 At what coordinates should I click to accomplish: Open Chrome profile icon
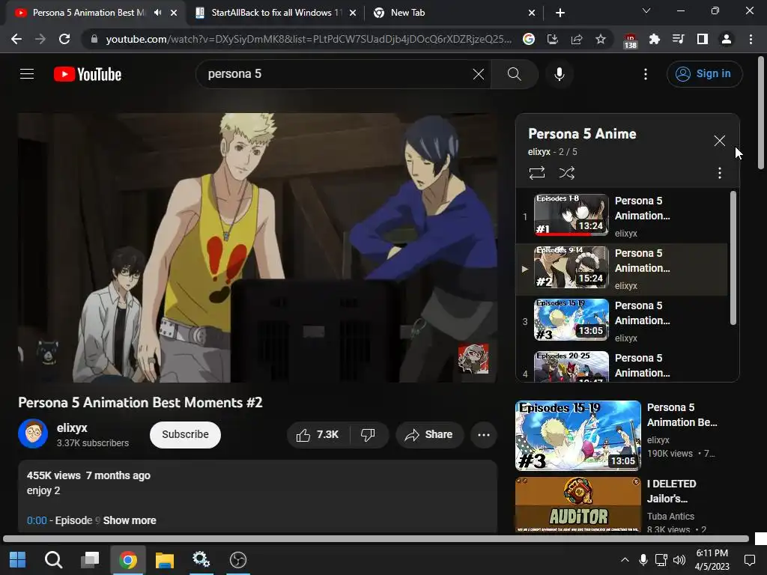click(727, 39)
